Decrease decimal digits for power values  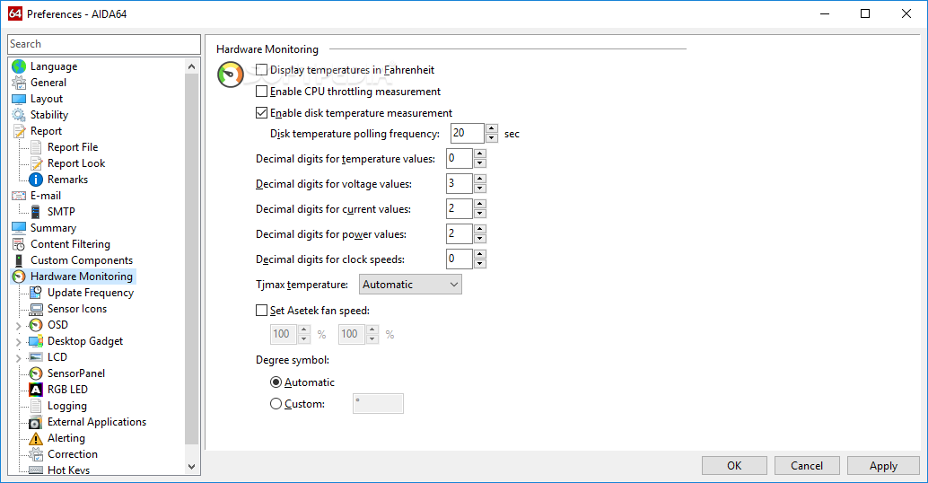pos(480,239)
